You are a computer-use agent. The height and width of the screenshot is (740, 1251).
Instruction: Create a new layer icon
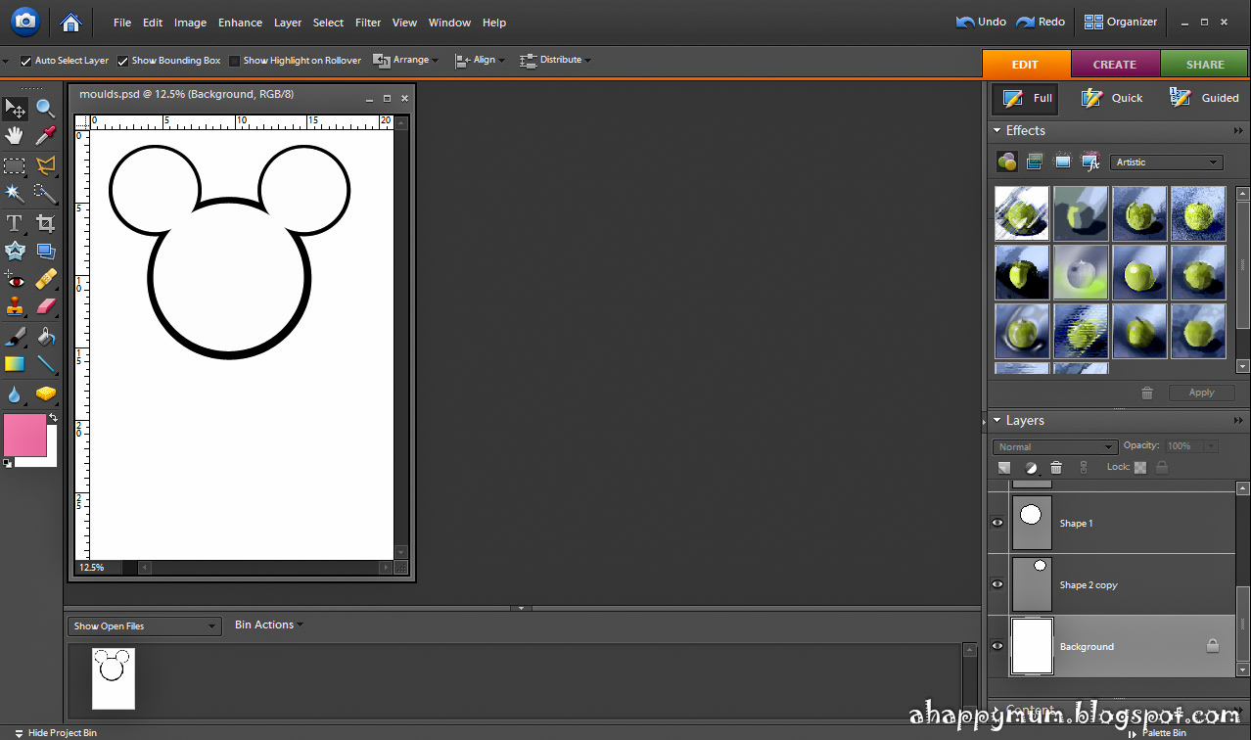[1004, 468]
